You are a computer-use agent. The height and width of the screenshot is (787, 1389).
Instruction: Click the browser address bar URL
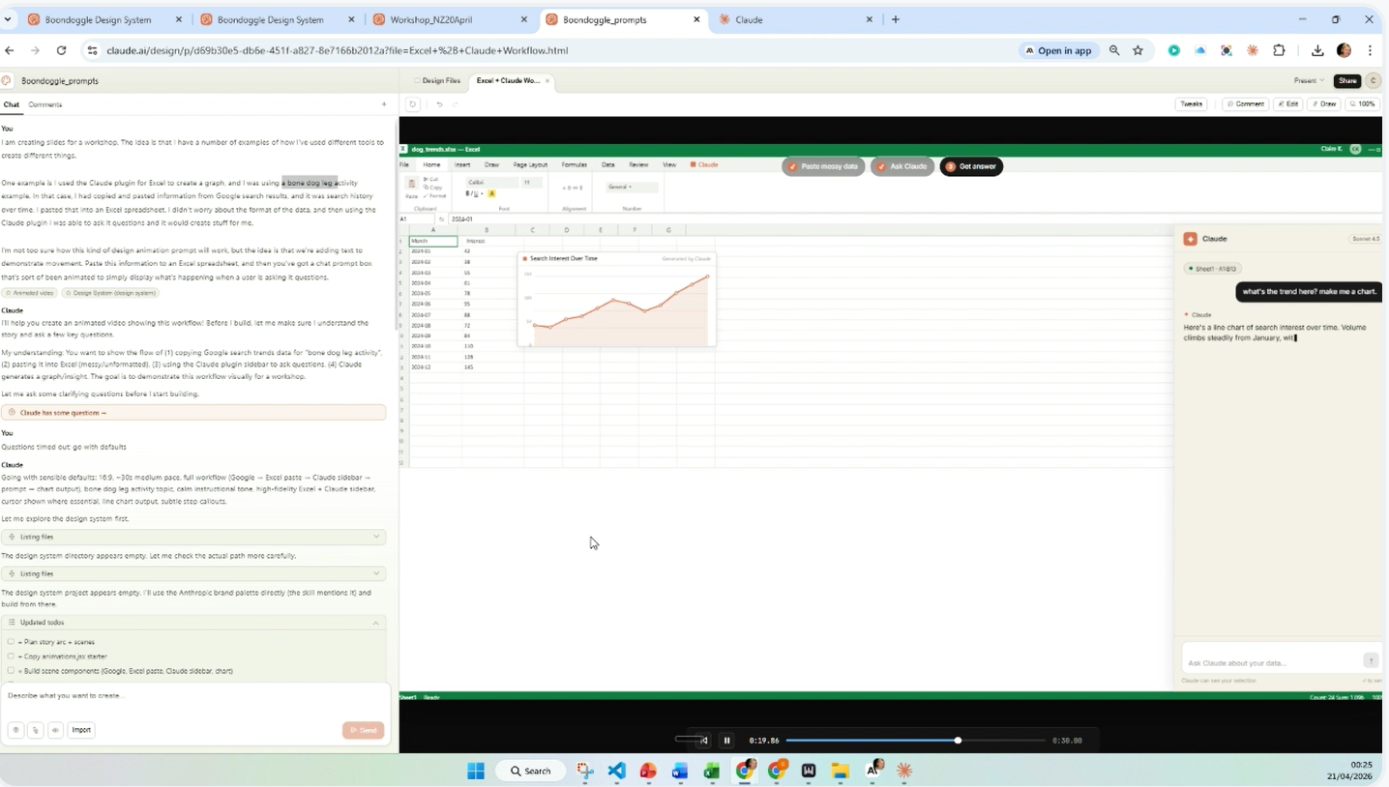click(338, 50)
